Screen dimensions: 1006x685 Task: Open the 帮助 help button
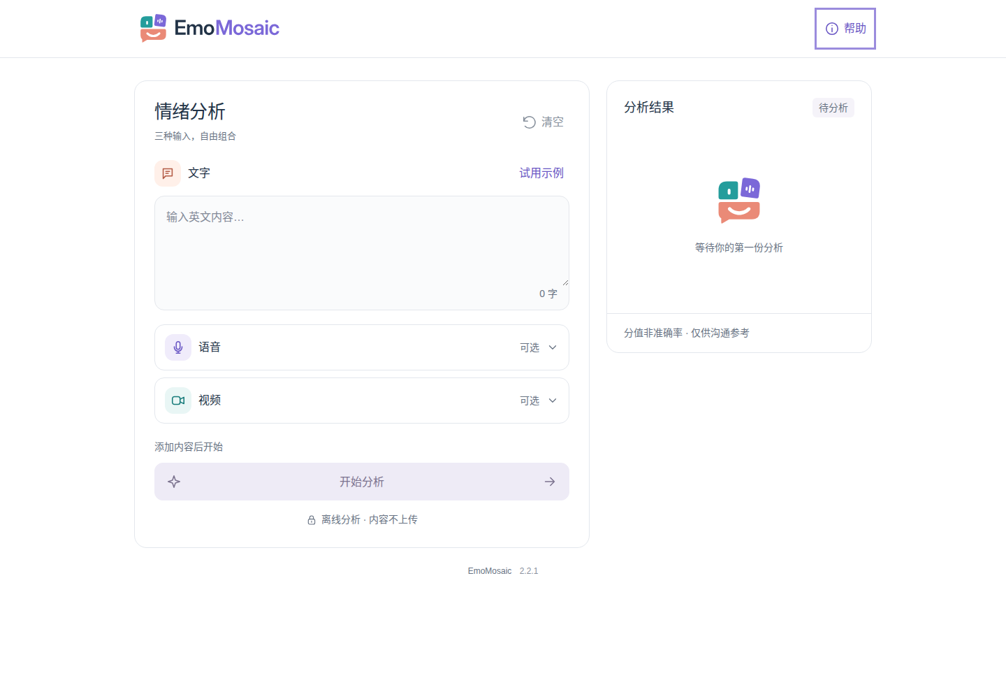pyautogui.click(x=845, y=29)
